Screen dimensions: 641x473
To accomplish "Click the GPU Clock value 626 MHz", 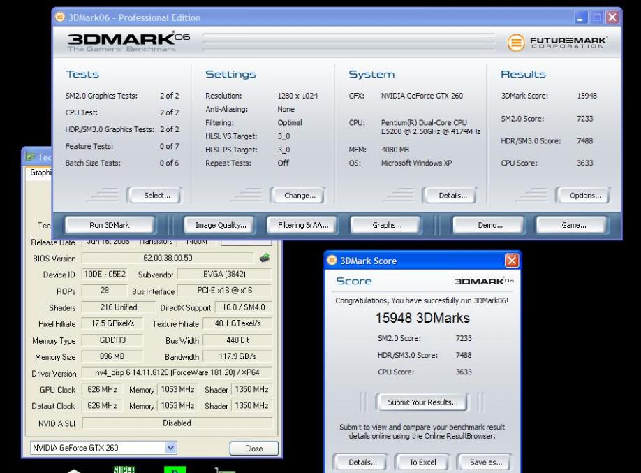I will pyautogui.click(x=102, y=389).
